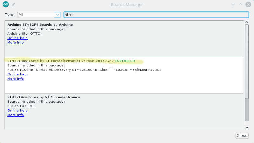Open Online help for Arduino STM32F4 Boards

(17, 38)
